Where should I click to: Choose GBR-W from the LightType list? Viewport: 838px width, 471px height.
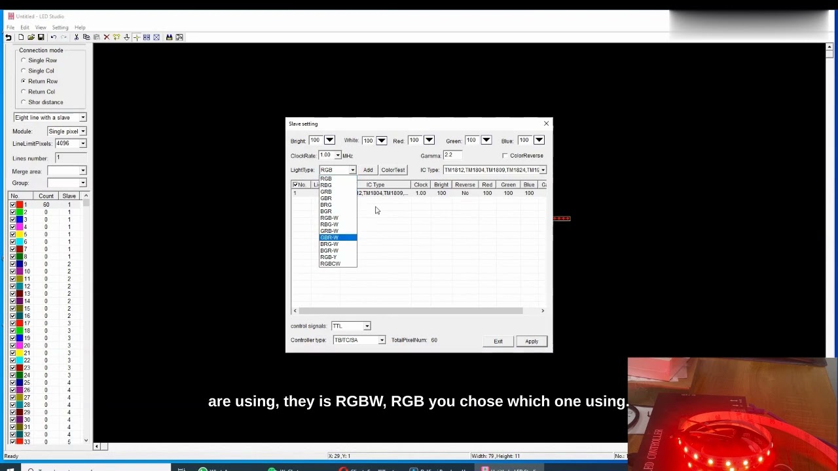tap(338, 237)
